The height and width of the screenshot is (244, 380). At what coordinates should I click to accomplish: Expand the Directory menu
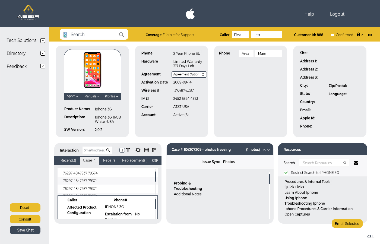tap(43, 53)
